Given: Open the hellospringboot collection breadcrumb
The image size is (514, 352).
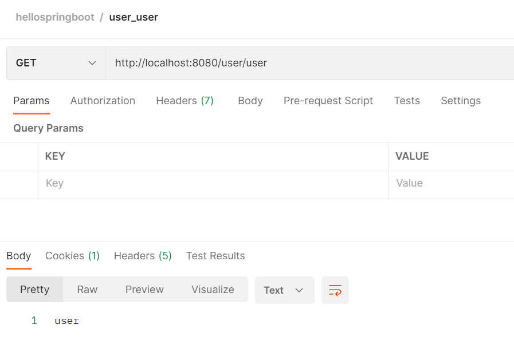Looking at the screenshot, I should click(x=55, y=17).
